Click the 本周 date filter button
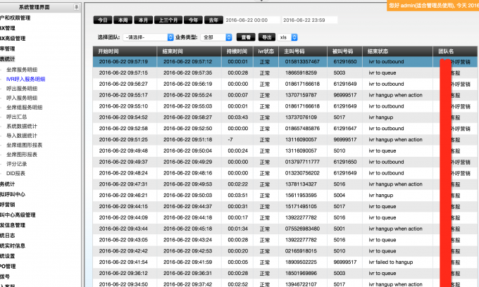The image size is (479, 287). coord(123,20)
